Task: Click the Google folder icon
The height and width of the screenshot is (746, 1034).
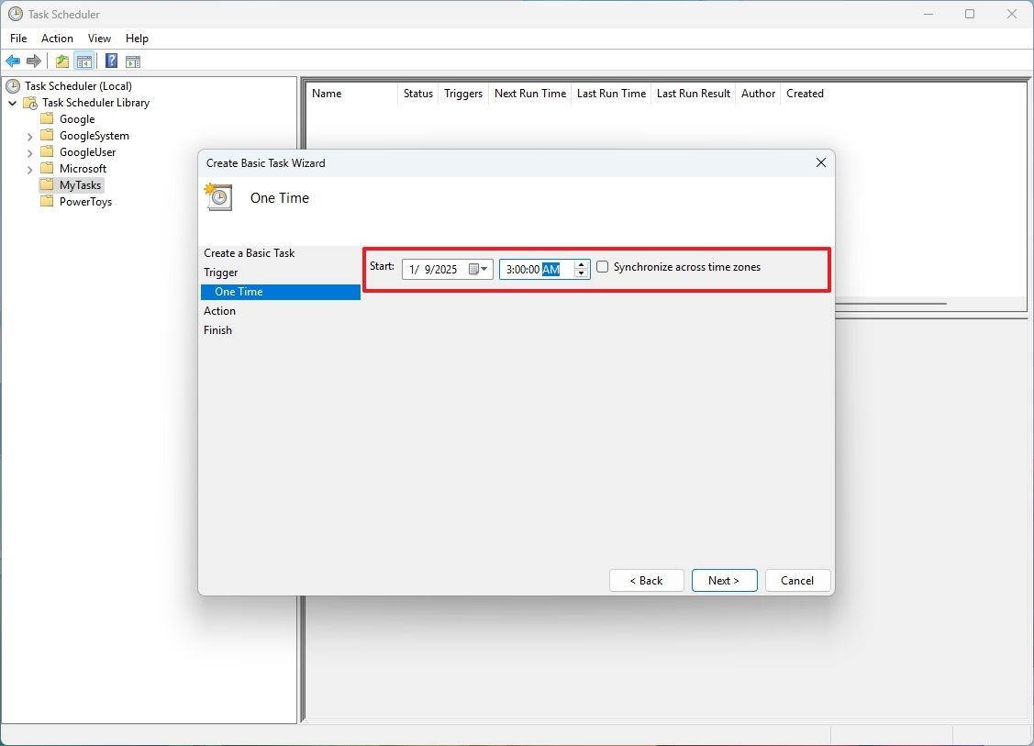Action: (46, 118)
